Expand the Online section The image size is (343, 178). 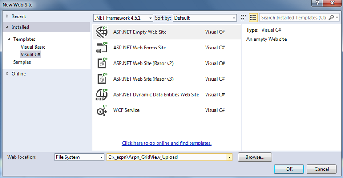tap(8, 73)
